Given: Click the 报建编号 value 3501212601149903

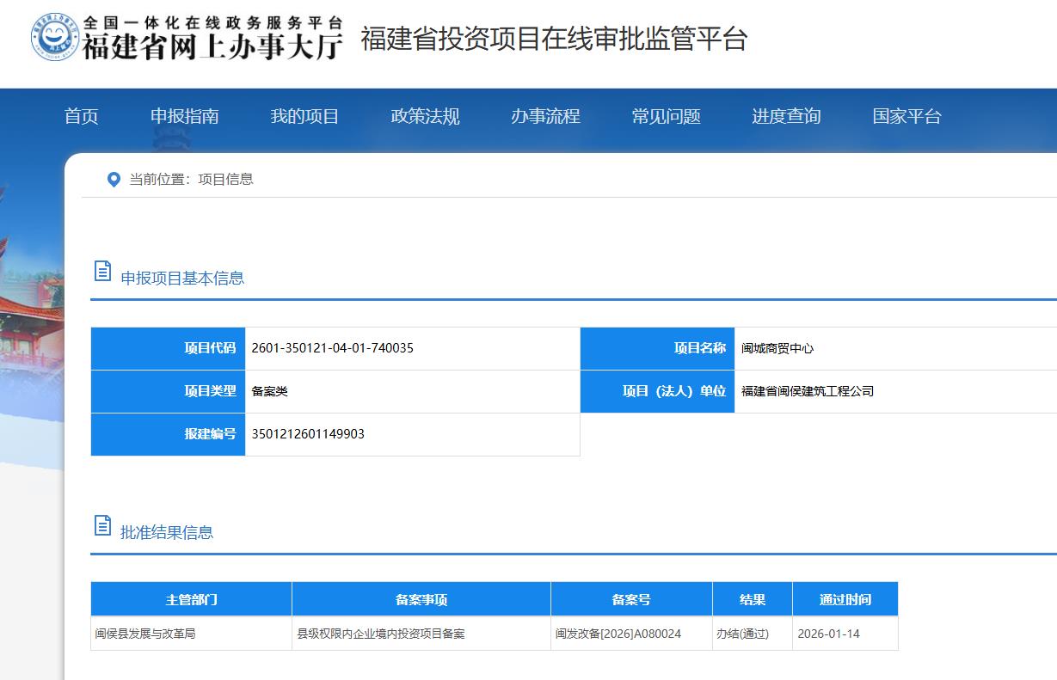Looking at the screenshot, I should tap(308, 434).
